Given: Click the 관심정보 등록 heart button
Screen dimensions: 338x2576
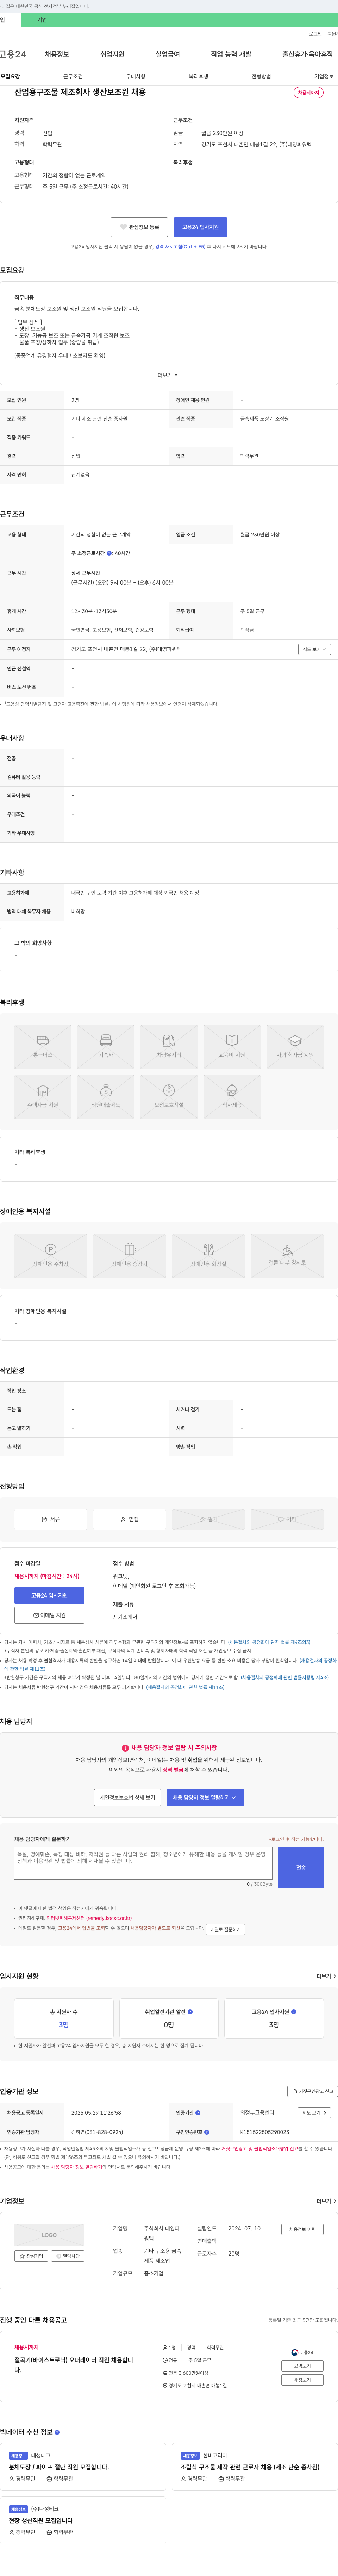Looking at the screenshot, I should click(x=139, y=227).
